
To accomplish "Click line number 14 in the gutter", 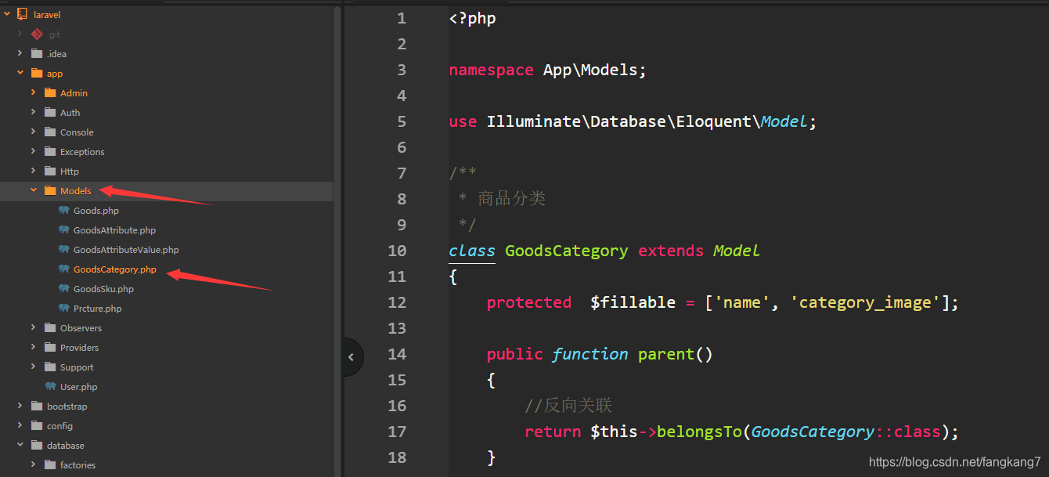I will coord(397,354).
